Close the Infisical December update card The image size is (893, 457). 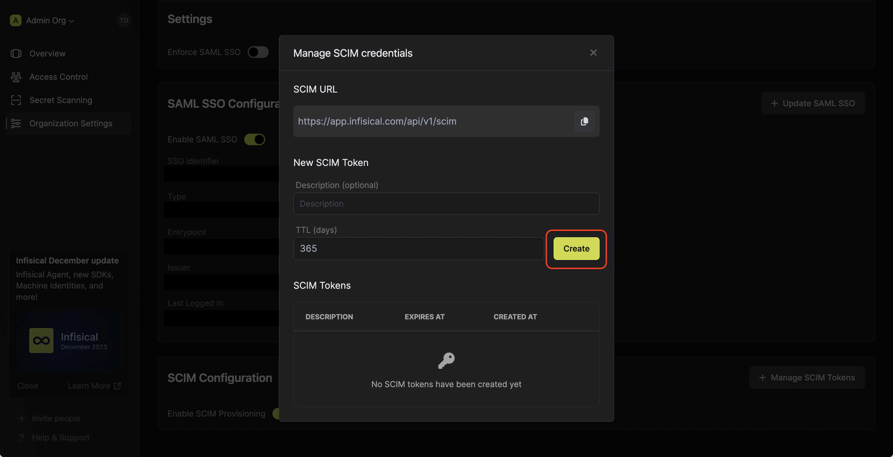pyautogui.click(x=28, y=386)
